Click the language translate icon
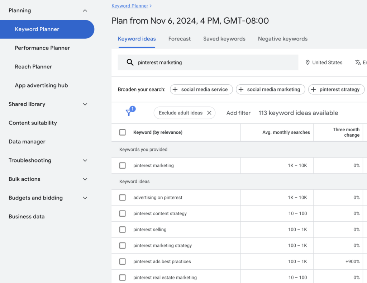The width and height of the screenshot is (367, 283). tap(358, 62)
